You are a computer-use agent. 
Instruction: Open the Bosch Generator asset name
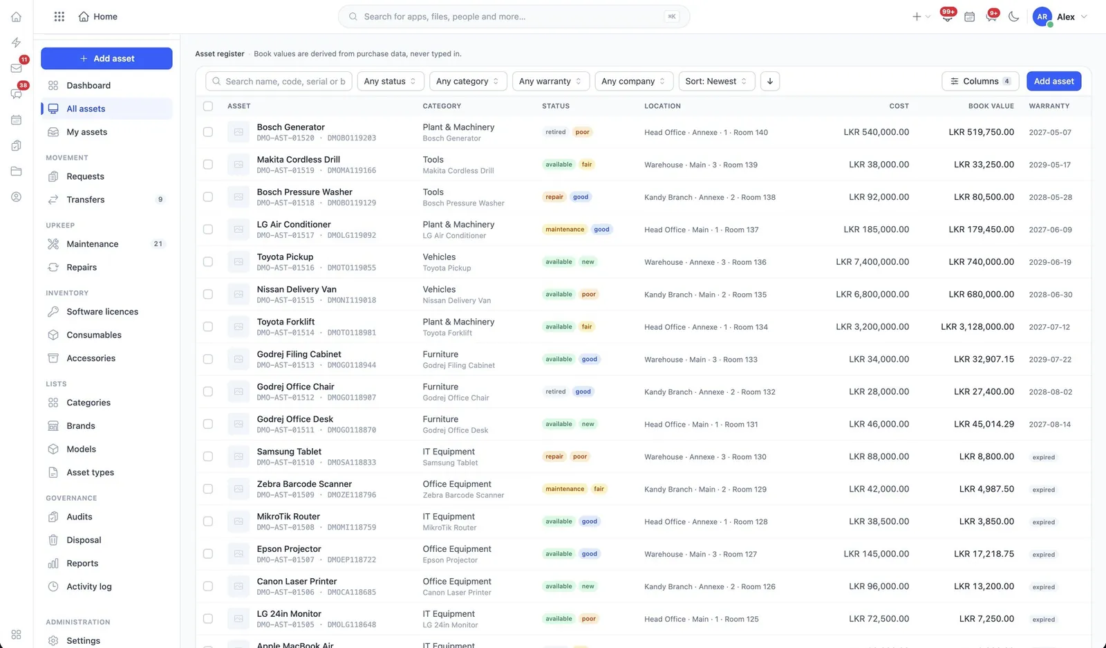(x=290, y=127)
